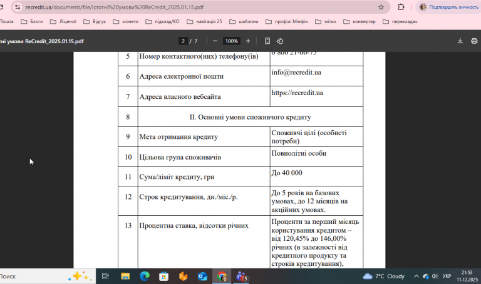Open the 'шаблони' bookmark folder
The image size is (481, 284).
244,21
